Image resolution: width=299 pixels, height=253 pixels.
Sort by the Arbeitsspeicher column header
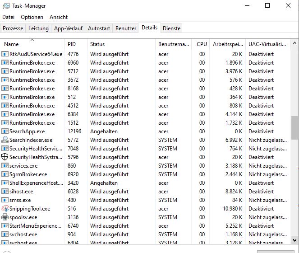click(x=227, y=44)
